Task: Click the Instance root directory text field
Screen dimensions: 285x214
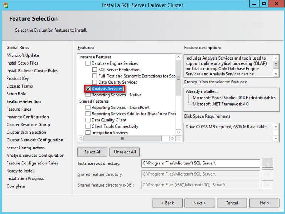Action: 201,163
